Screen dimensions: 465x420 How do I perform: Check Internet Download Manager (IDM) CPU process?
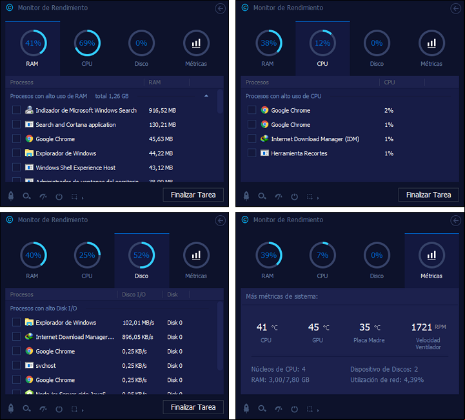tap(252, 138)
